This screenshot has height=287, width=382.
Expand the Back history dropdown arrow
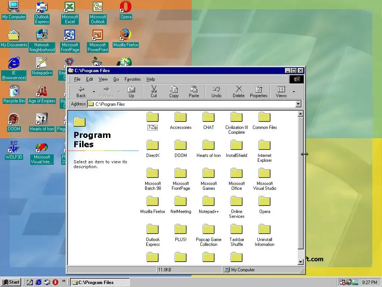click(94, 92)
